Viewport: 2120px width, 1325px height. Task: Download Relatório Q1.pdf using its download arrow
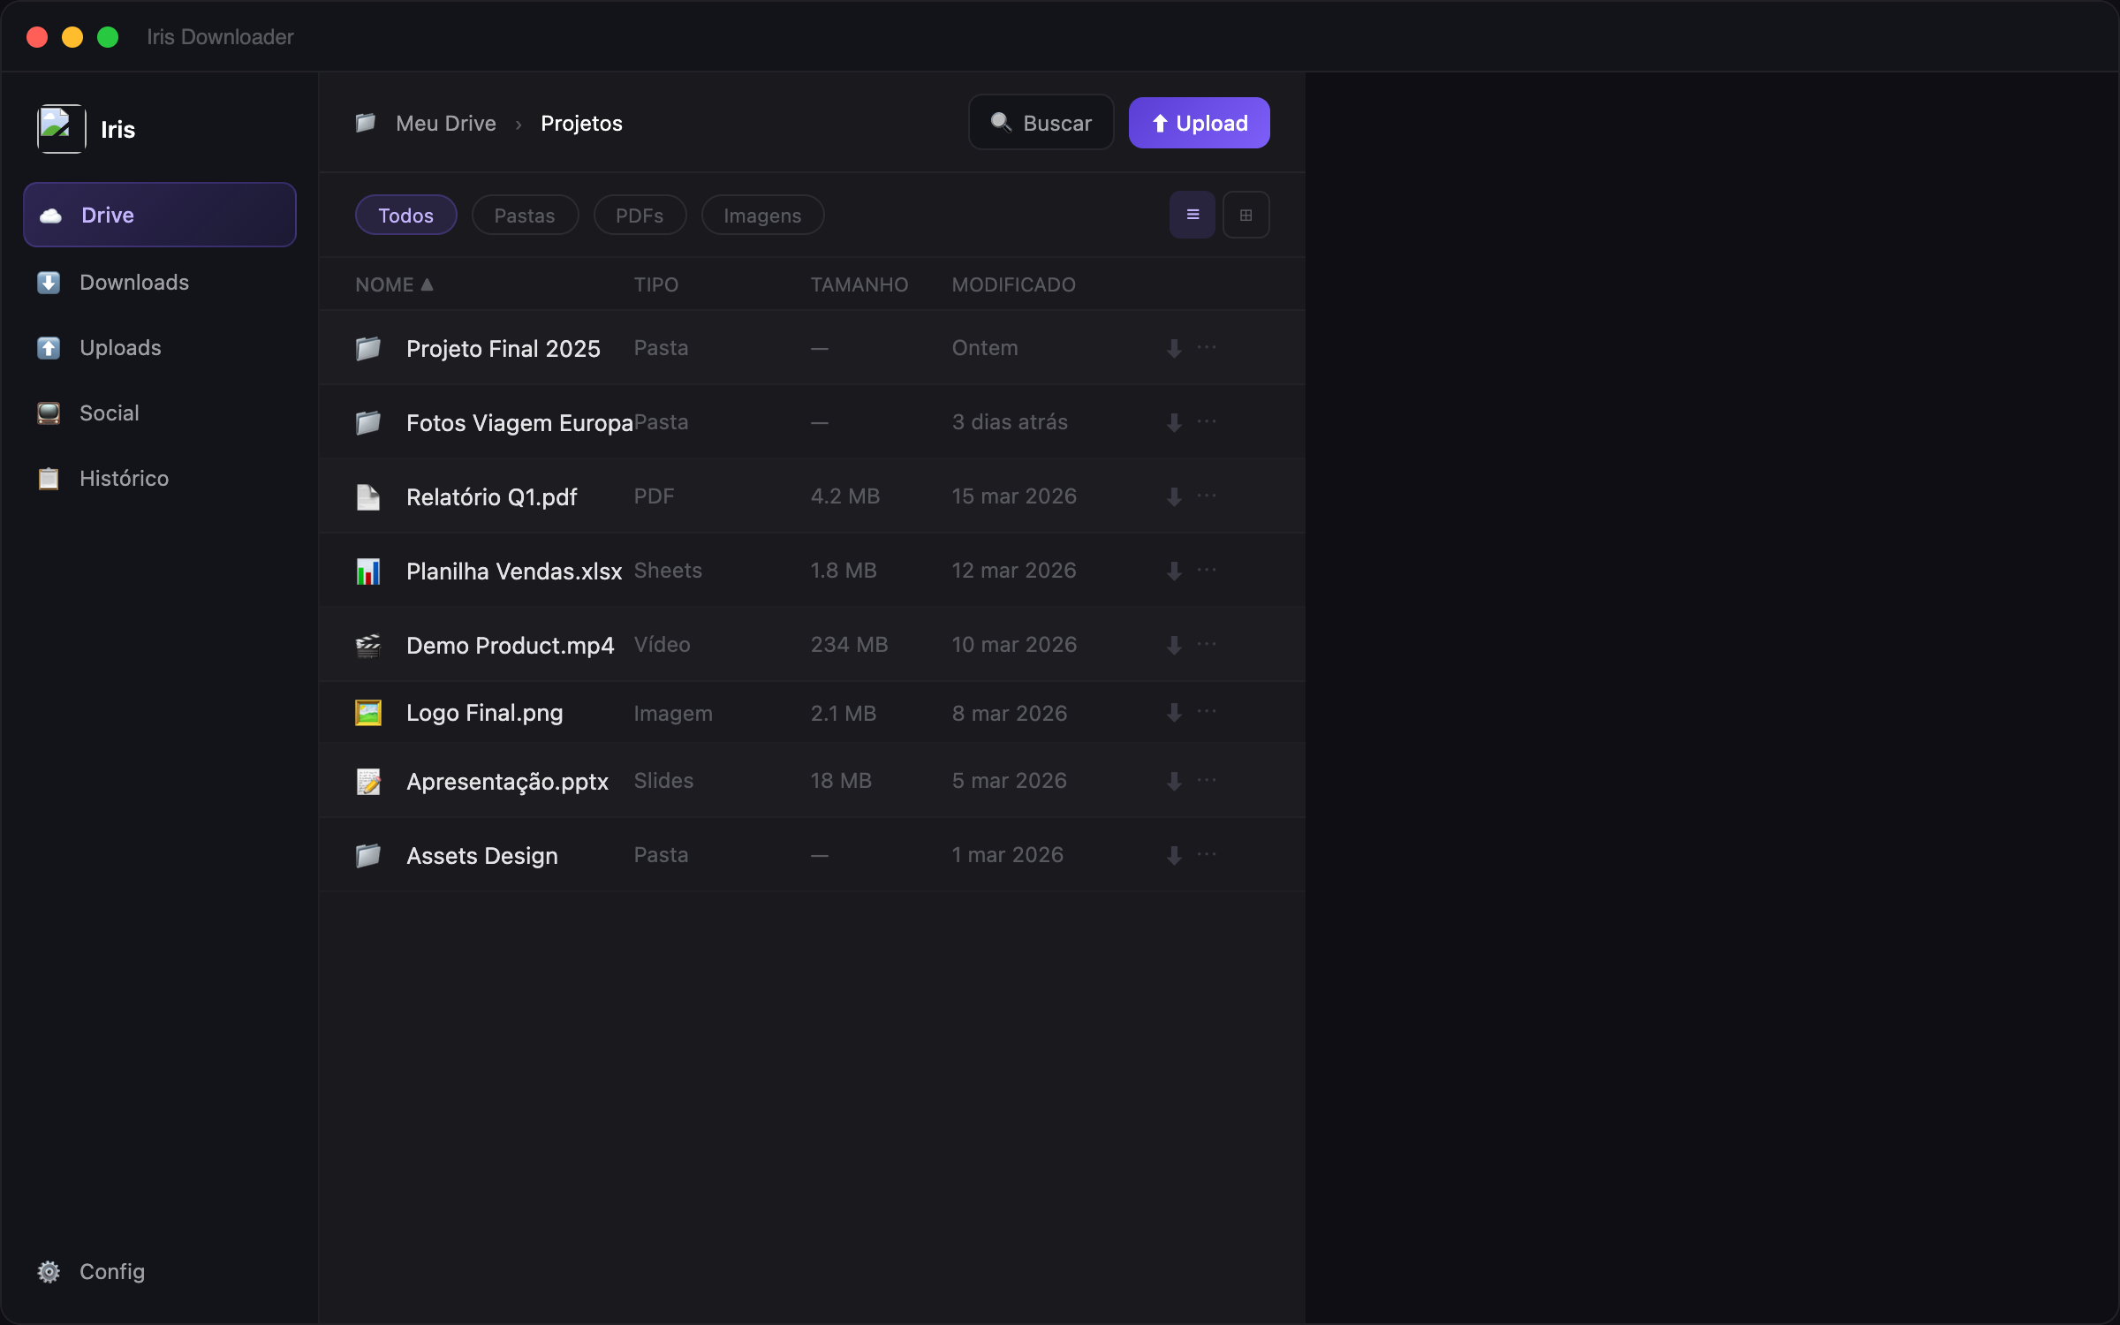pyautogui.click(x=1173, y=496)
